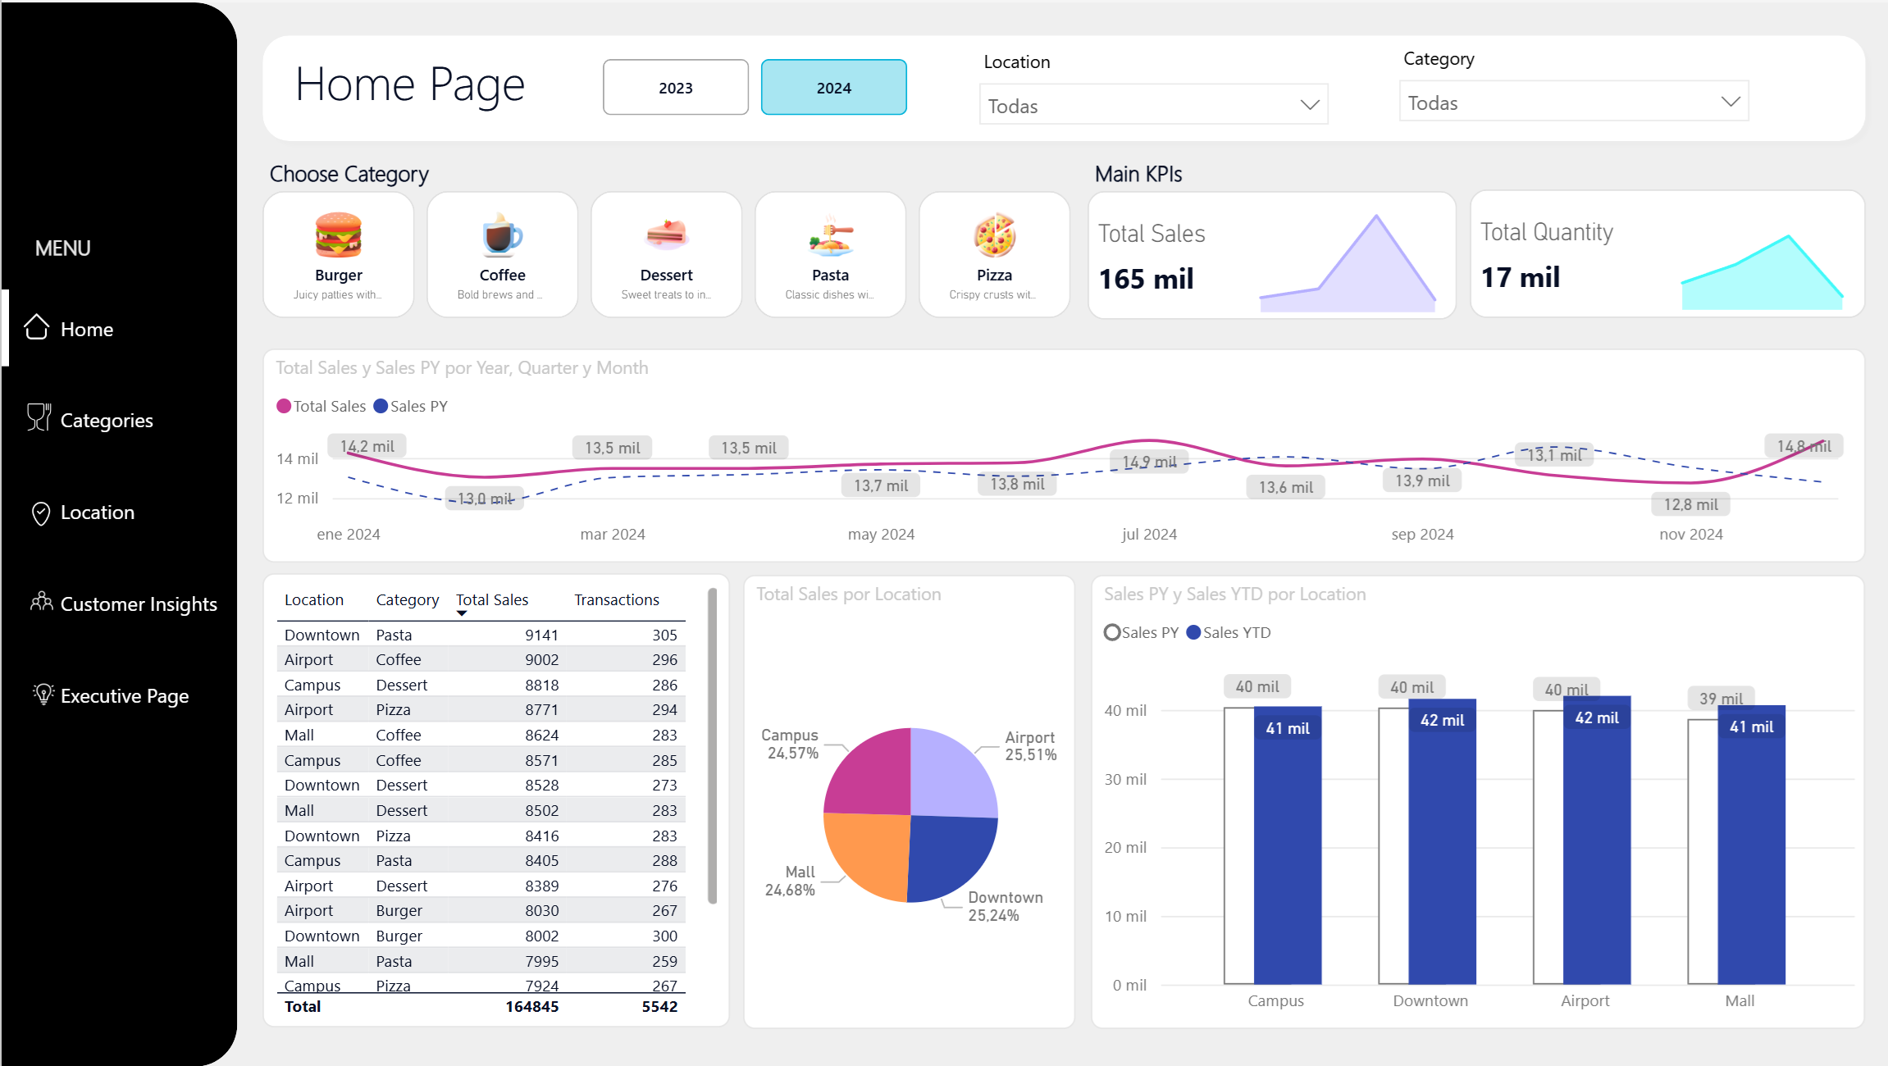Select the Pizza category card
The width and height of the screenshot is (1888, 1066).
pyautogui.click(x=994, y=254)
